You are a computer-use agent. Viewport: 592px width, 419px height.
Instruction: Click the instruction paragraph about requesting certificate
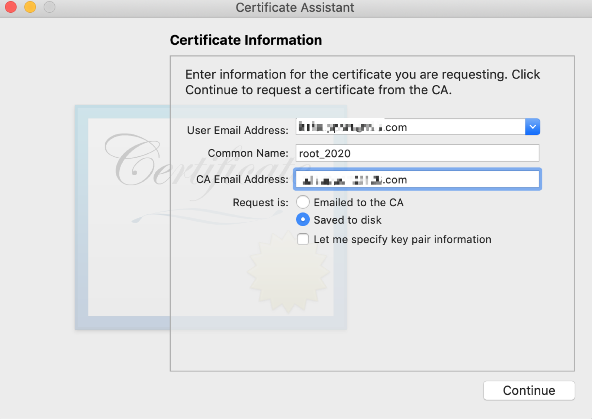363,82
